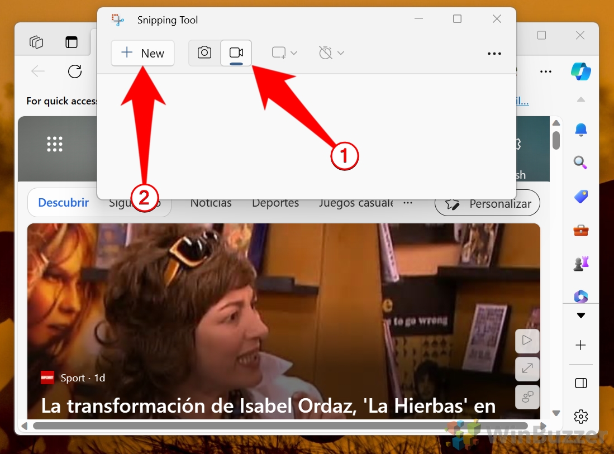Viewport: 614px width, 454px height.
Task: Click the Snipping Tool app icon
Action: 117,20
